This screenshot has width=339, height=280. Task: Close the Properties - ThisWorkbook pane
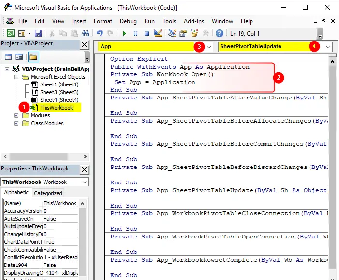(84, 169)
